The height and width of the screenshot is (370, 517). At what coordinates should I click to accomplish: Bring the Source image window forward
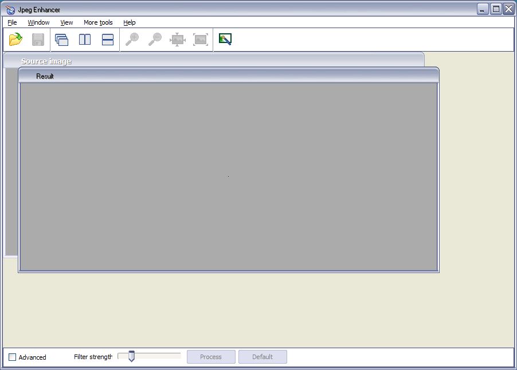click(x=214, y=60)
